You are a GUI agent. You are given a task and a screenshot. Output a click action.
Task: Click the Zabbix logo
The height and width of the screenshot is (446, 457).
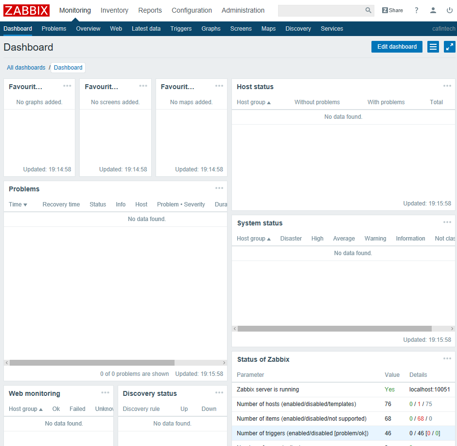(x=27, y=10)
